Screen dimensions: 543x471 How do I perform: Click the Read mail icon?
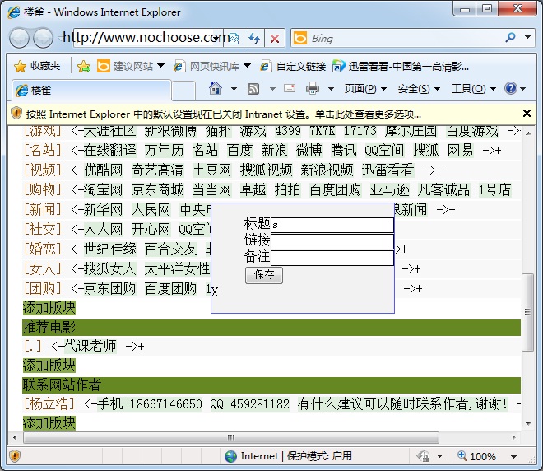point(290,88)
